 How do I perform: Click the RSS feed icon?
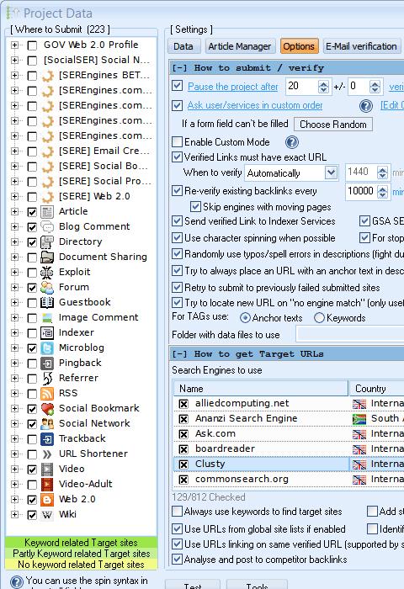pos(47,394)
